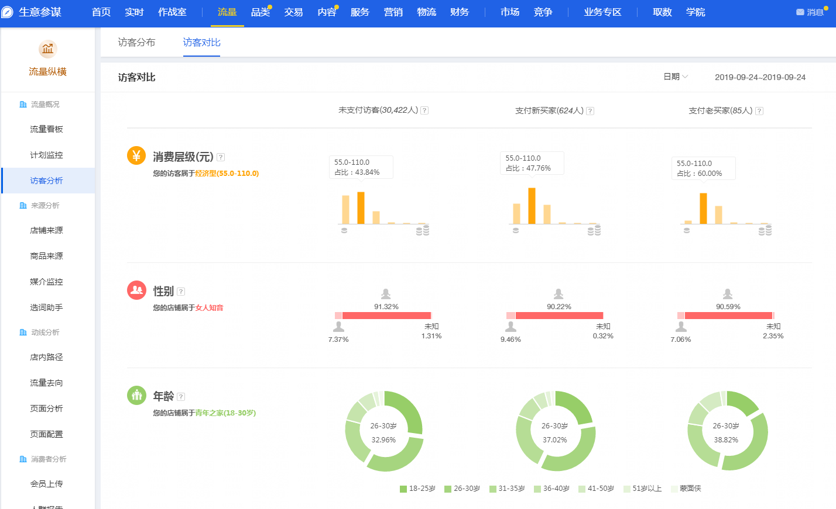Click the female icon above 91.32%
The image size is (836, 509).
coord(386,294)
